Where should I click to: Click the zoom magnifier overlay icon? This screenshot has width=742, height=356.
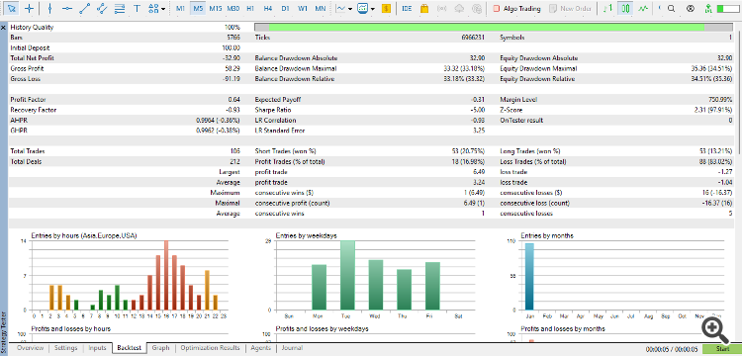[x=715, y=329]
